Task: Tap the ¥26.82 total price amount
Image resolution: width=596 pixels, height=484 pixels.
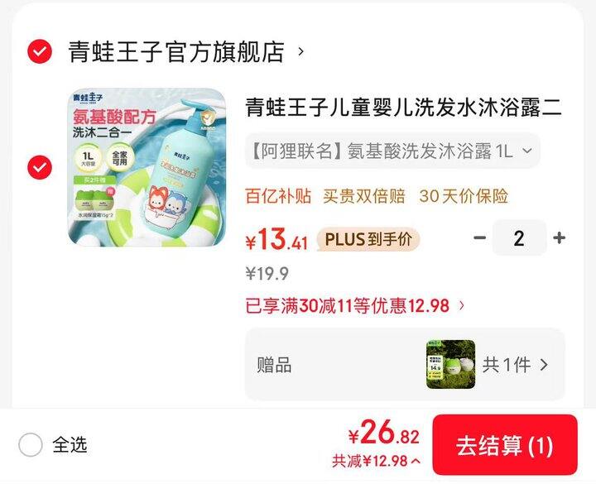Action: pyautogui.click(x=384, y=434)
